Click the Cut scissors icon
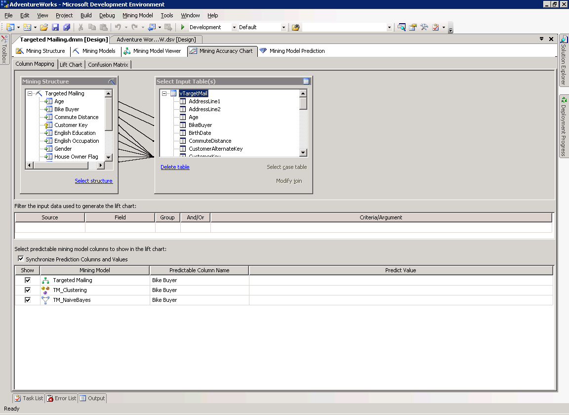 tap(81, 27)
